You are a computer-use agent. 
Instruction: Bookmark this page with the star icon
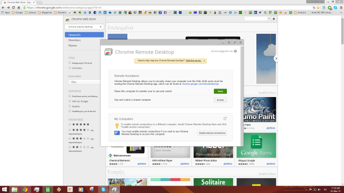click(x=318, y=8)
